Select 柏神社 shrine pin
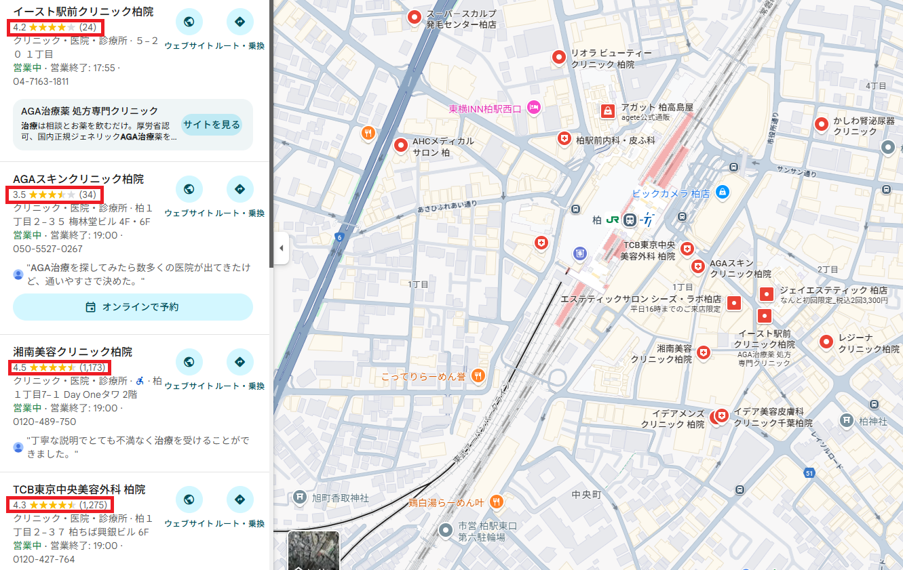 (x=845, y=420)
